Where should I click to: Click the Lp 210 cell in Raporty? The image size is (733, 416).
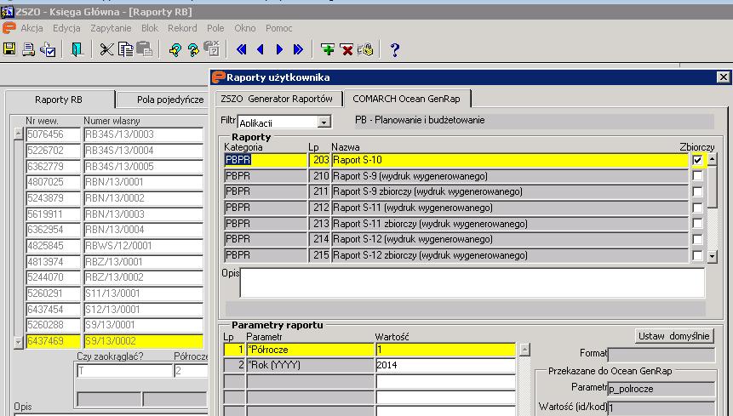tap(320, 176)
